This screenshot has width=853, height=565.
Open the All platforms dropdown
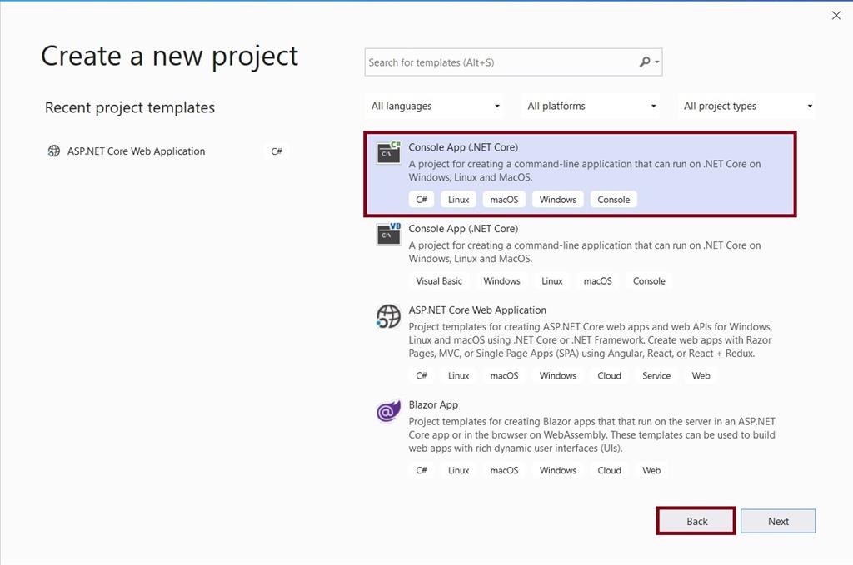click(591, 106)
